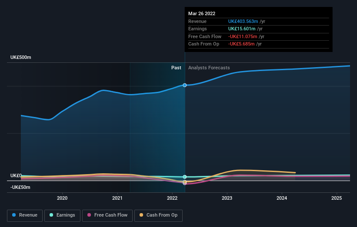
Task: Click the Analysts Forecasts label
Action: pyautogui.click(x=209, y=68)
